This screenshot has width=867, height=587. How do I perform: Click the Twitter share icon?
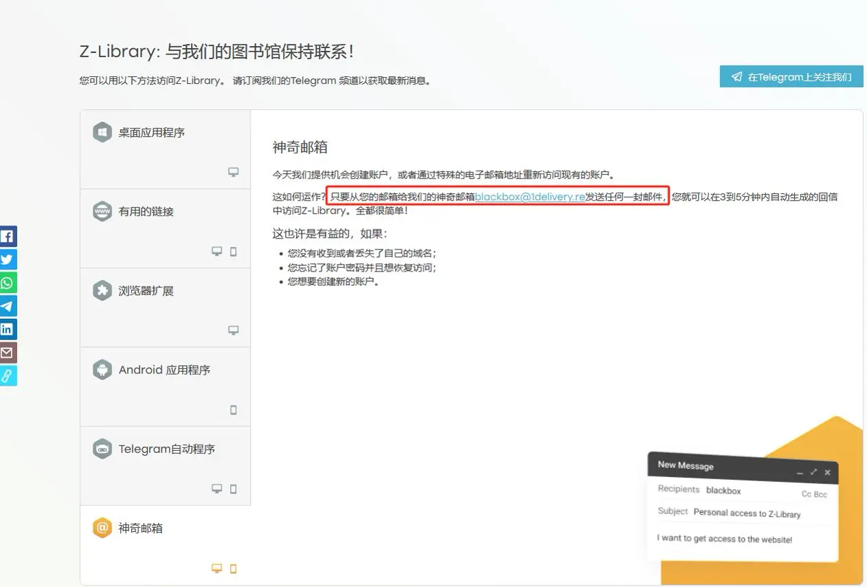[x=8, y=260]
